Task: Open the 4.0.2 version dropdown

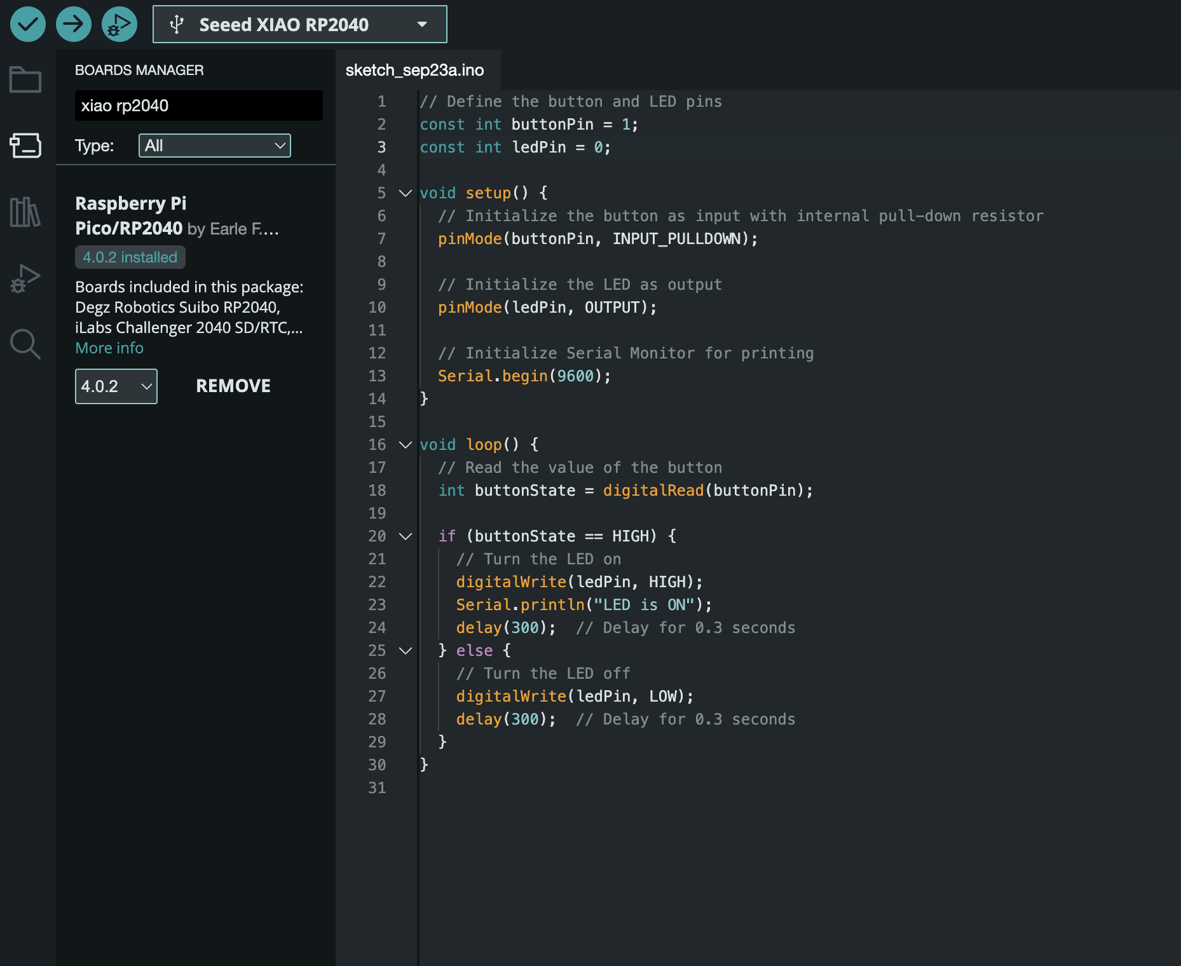Action: point(116,386)
